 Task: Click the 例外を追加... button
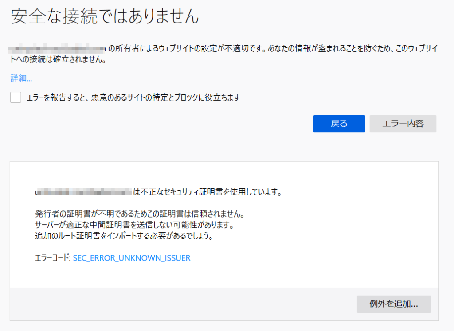click(x=394, y=304)
